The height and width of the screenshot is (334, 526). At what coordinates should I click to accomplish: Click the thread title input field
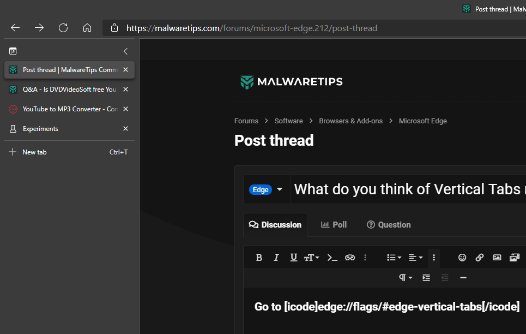tap(408, 189)
